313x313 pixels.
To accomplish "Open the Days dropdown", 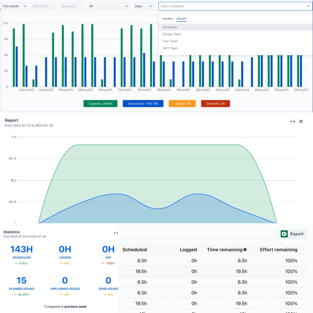I will pyautogui.click(x=143, y=6).
